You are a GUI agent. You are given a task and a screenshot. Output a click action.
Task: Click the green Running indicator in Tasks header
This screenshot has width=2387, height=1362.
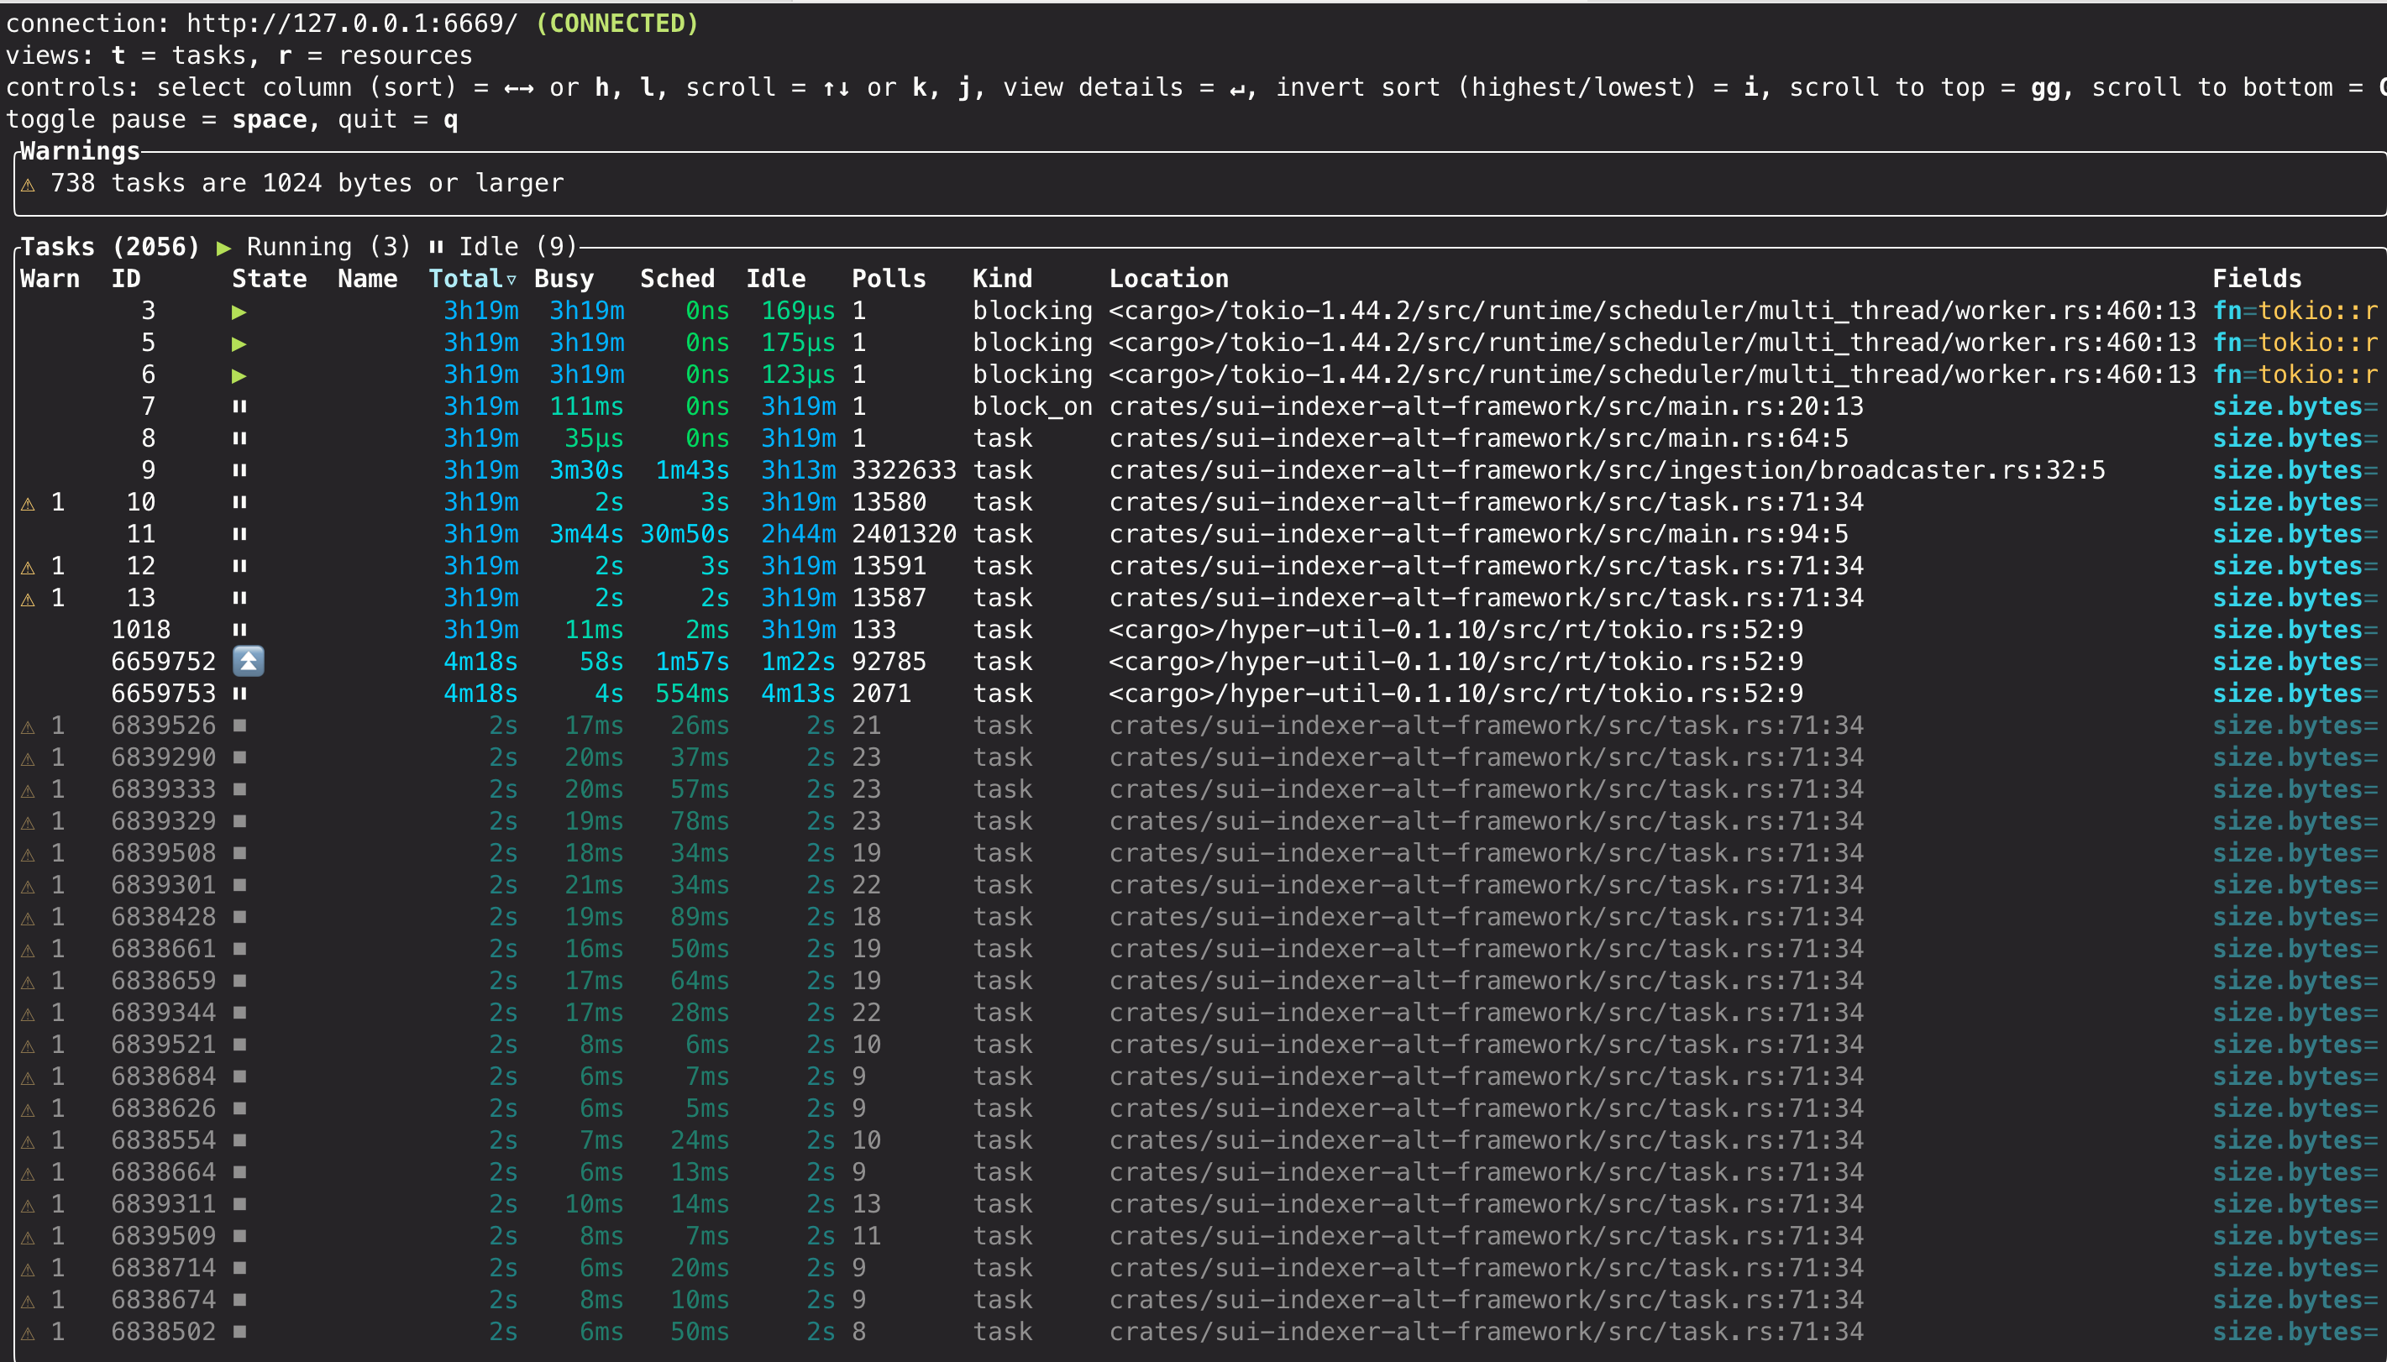pyautogui.click(x=223, y=248)
